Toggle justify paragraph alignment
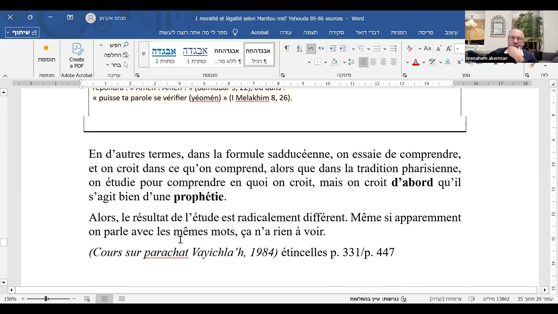Viewport: 558px width, 314px height. coord(363,62)
